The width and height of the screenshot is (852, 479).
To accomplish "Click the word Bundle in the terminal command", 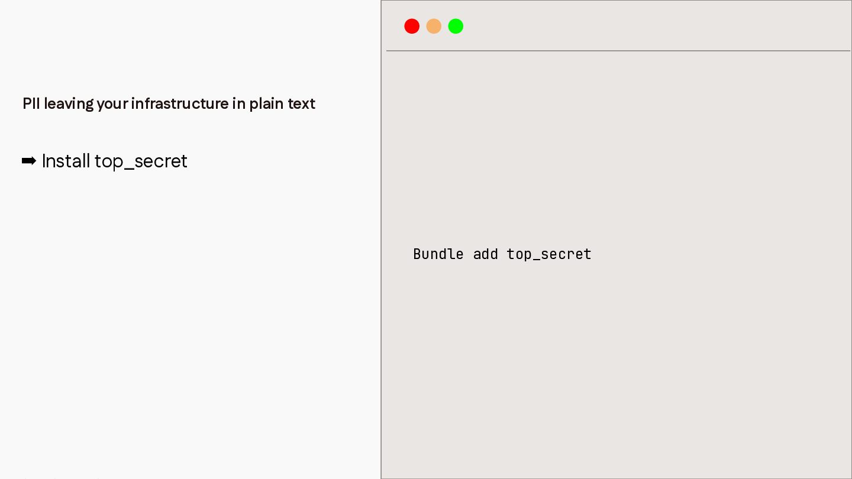I will coord(438,254).
